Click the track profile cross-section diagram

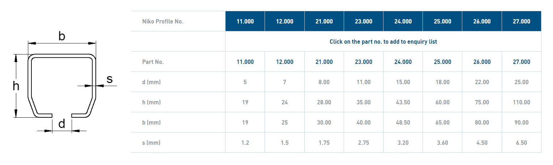pos(62,86)
